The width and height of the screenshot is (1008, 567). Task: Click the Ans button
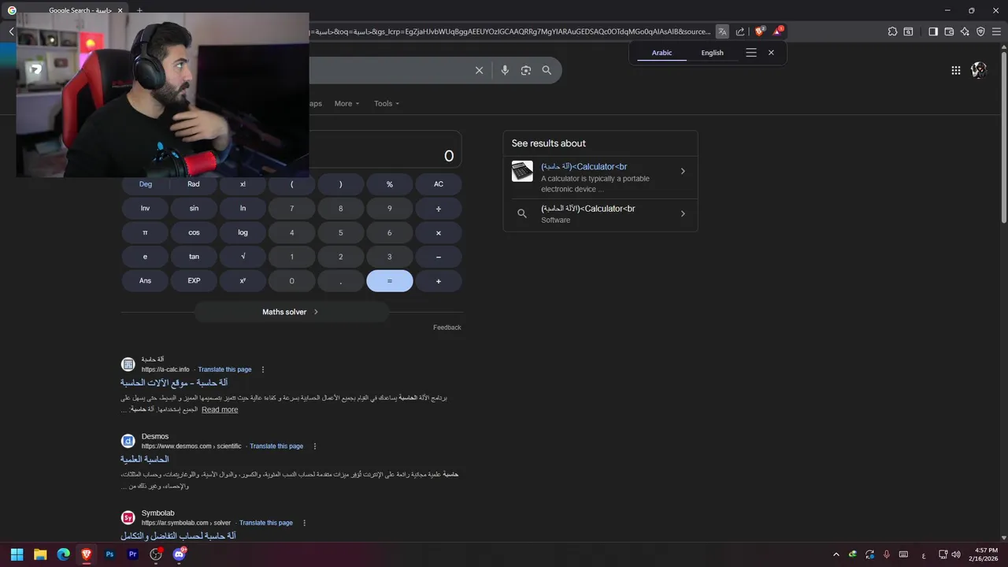(x=146, y=281)
